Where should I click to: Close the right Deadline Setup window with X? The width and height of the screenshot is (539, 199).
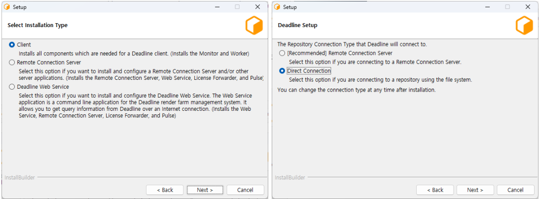pos(528,7)
